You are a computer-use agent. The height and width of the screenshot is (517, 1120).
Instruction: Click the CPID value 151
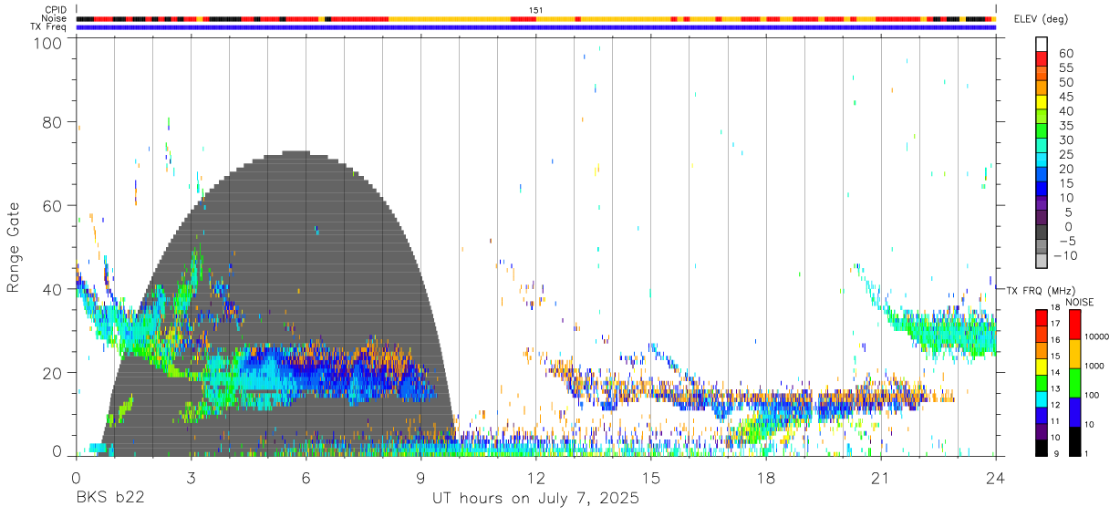(535, 9)
